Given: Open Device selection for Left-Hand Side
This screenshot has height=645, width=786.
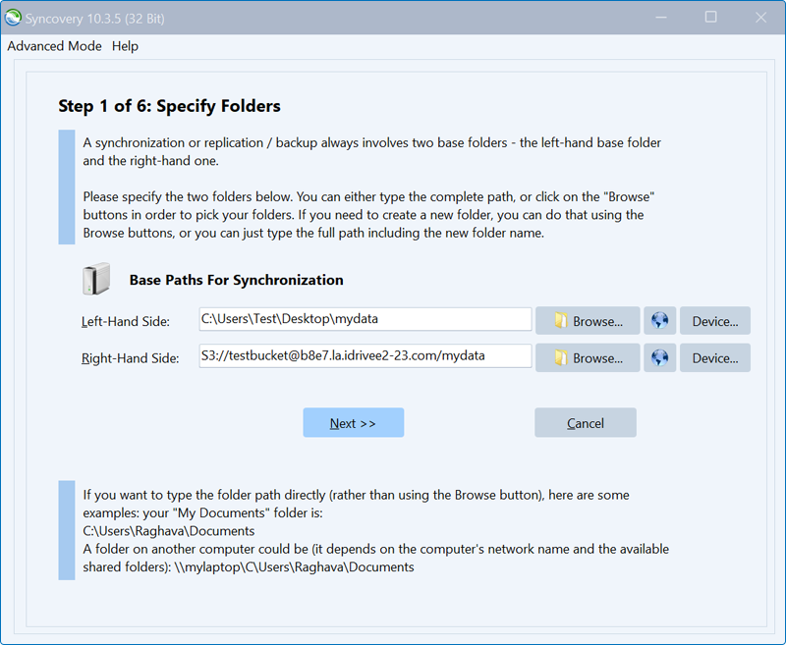Looking at the screenshot, I should pyautogui.click(x=715, y=320).
